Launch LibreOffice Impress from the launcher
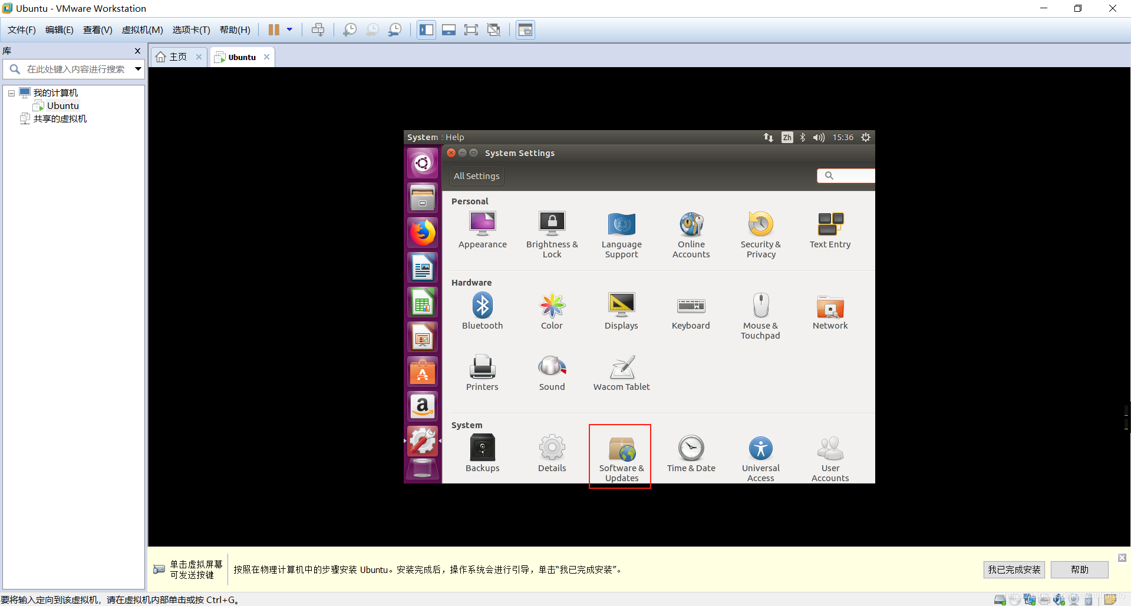The image size is (1131, 606). (x=423, y=337)
